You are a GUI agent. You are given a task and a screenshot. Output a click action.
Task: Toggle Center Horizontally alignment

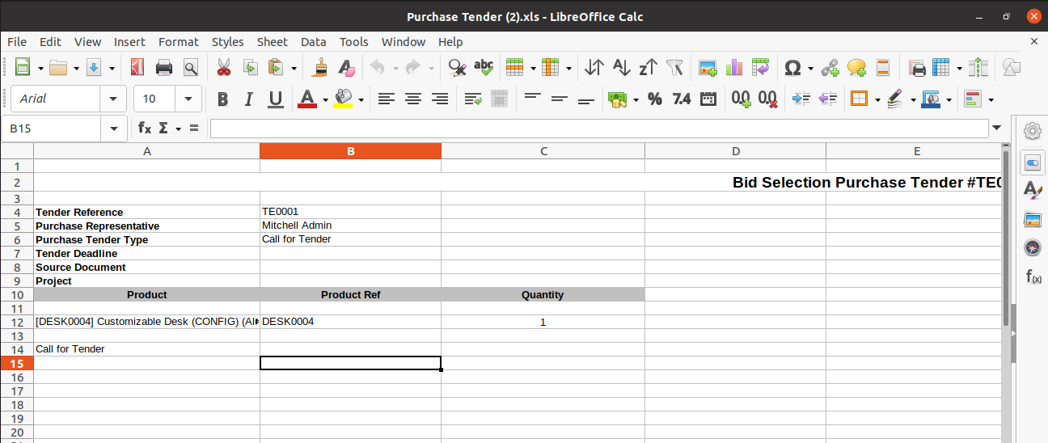click(x=413, y=99)
